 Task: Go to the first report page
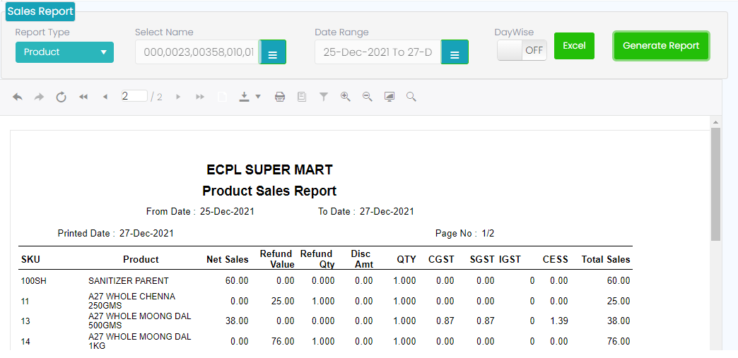pos(83,97)
